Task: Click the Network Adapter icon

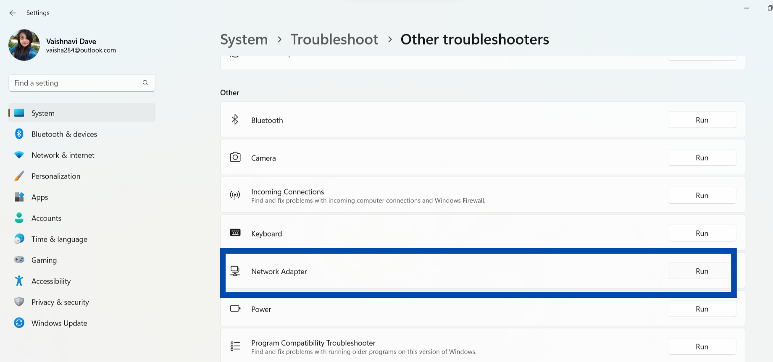Action: pos(235,271)
